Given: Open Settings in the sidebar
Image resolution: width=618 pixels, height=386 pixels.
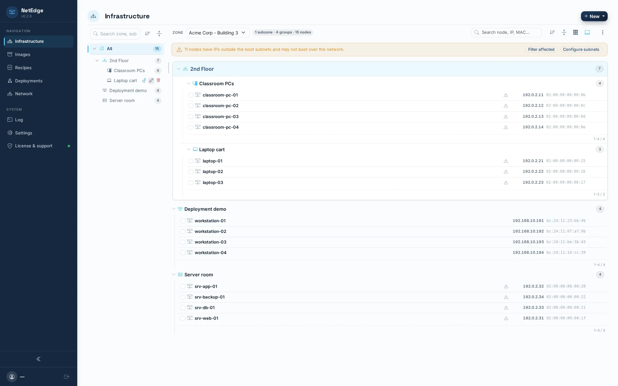Looking at the screenshot, I should tap(39, 133).
